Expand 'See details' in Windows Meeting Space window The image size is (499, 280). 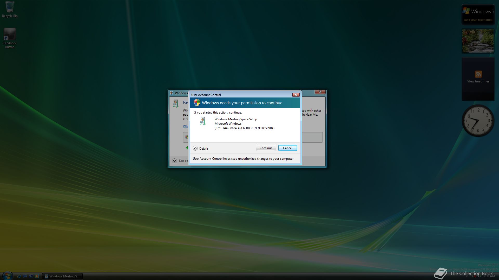click(175, 161)
